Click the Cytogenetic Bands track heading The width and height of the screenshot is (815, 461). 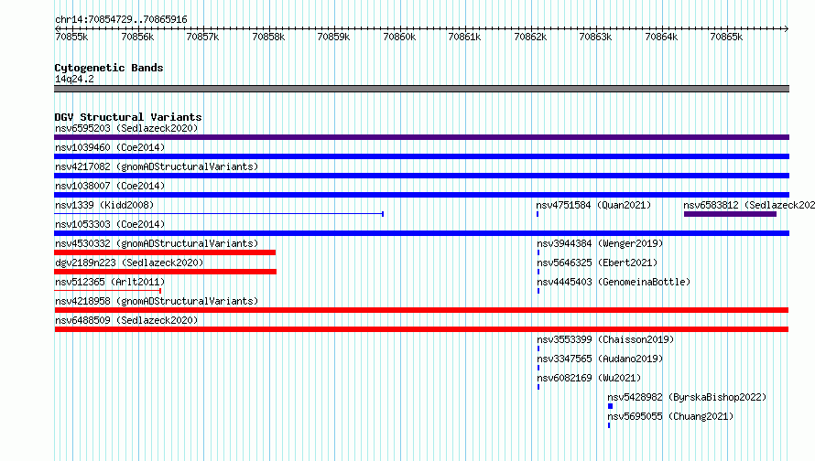[109, 68]
